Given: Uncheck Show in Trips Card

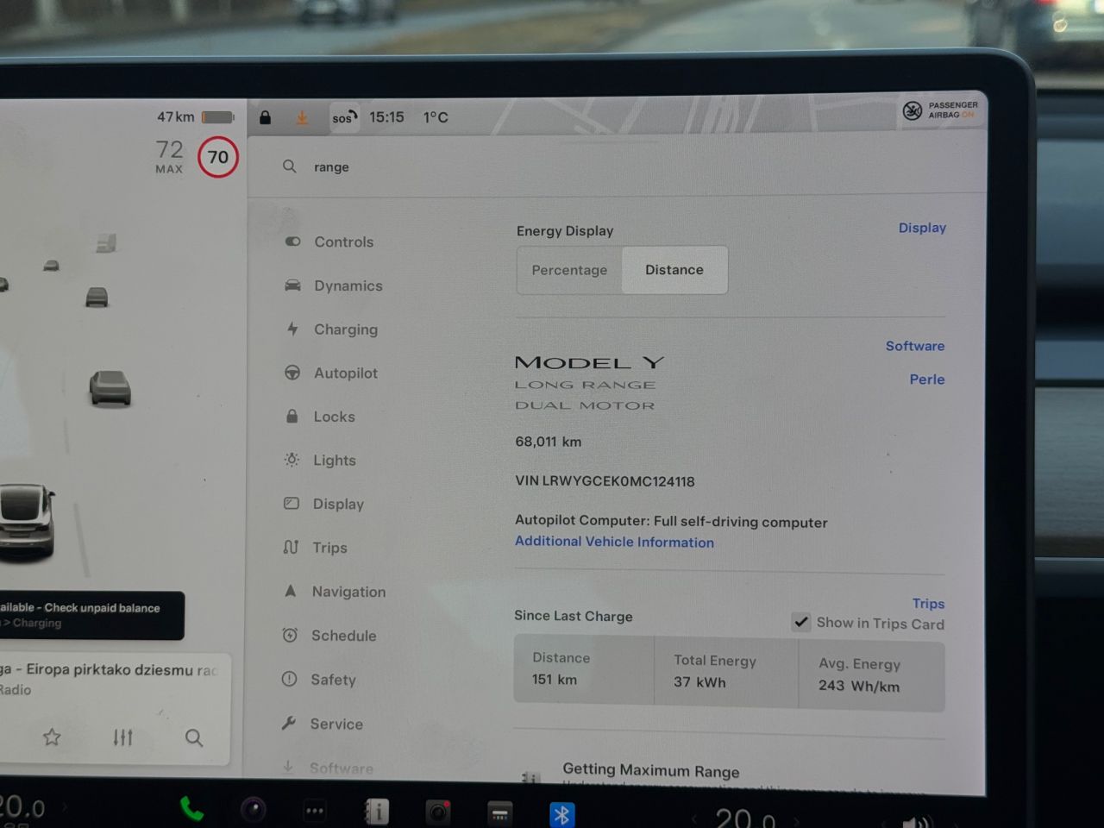Looking at the screenshot, I should click(801, 622).
